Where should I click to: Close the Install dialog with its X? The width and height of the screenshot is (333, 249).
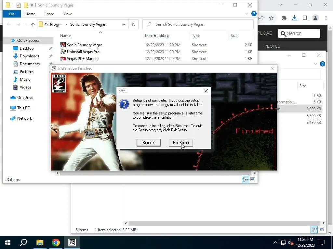[206, 91]
